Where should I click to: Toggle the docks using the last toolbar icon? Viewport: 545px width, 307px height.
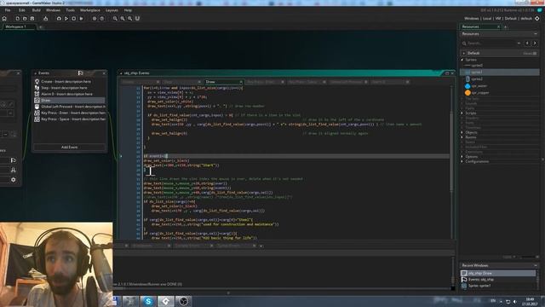coord(137,19)
